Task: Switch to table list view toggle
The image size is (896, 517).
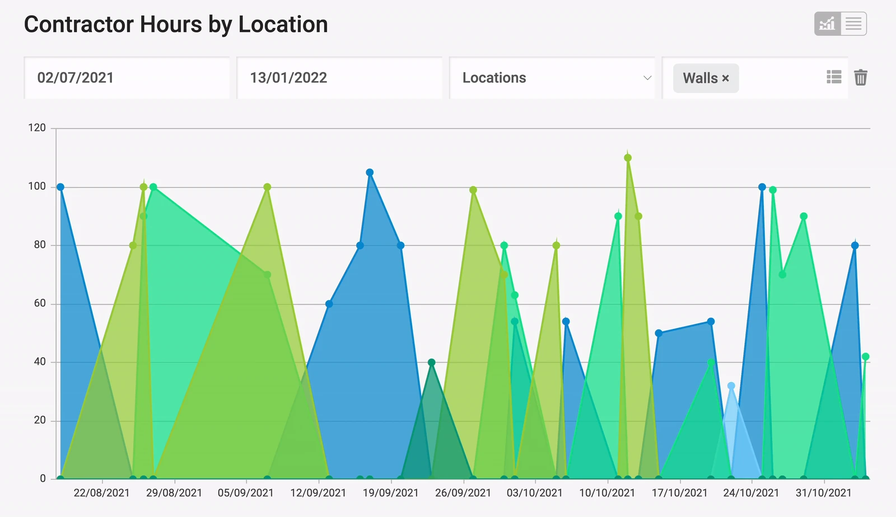Action: [853, 24]
